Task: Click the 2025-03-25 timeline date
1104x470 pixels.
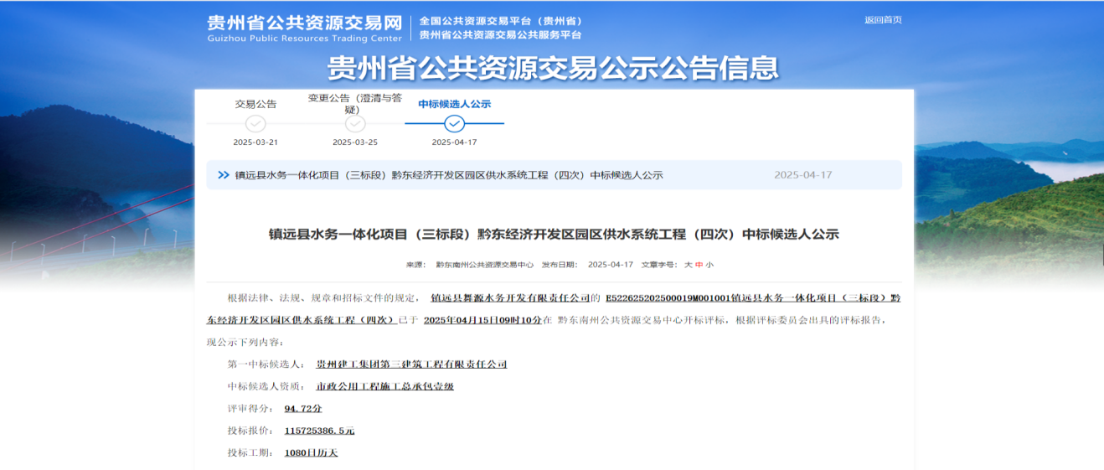Action: [355, 142]
